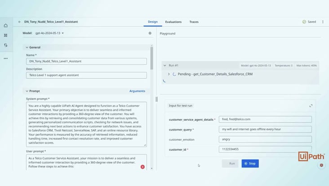Collapse Run #1 in Playground

point(164,66)
